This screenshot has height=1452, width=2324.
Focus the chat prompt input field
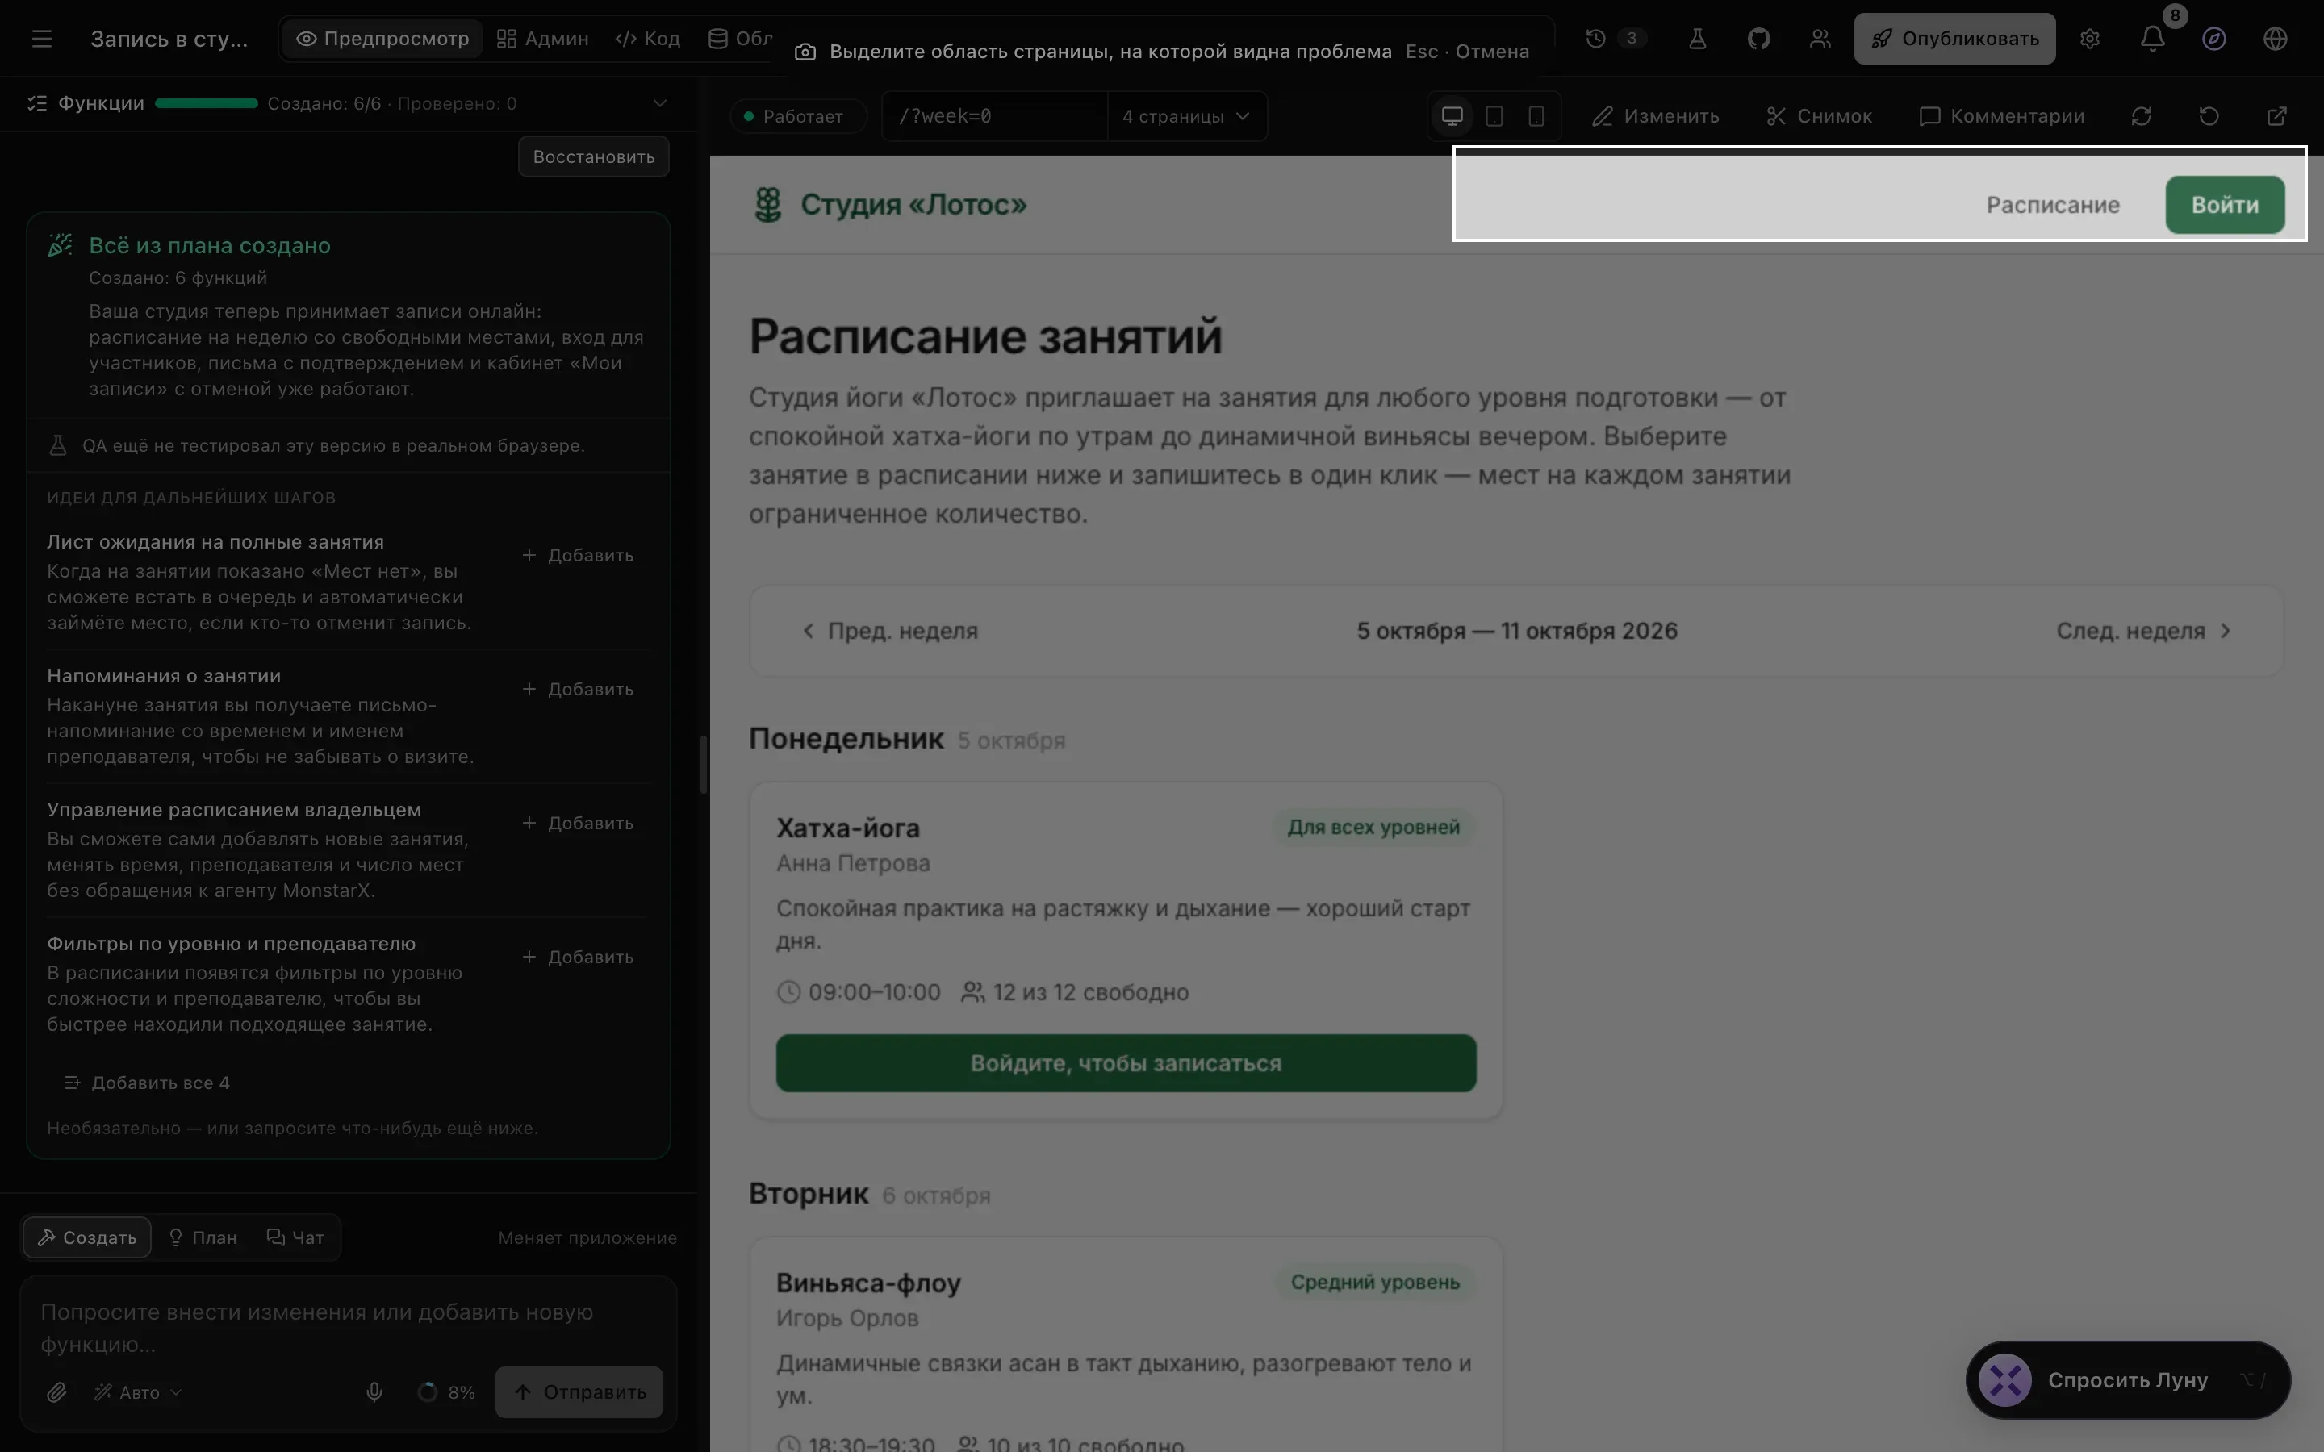(348, 1327)
